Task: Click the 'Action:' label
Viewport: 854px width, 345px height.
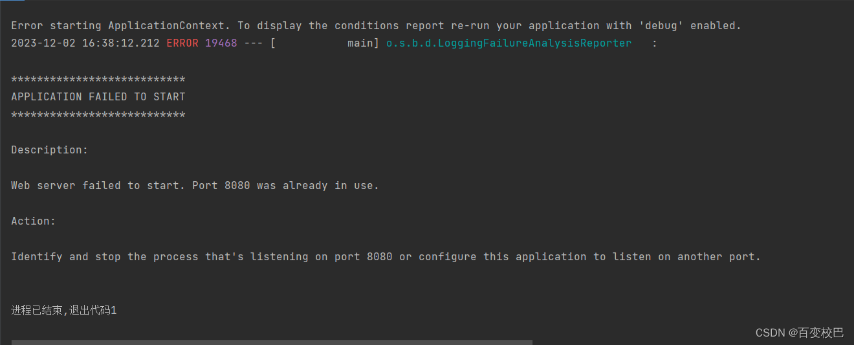Action: tap(34, 221)
